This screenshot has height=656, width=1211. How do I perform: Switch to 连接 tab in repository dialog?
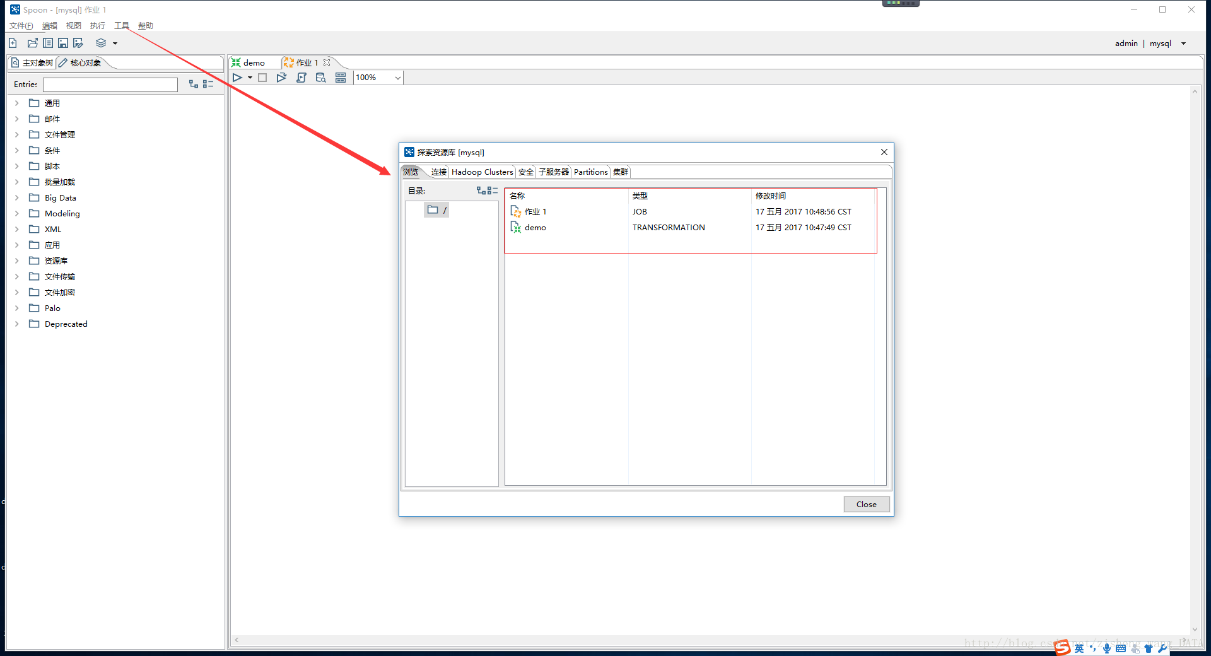coord(439,172)
